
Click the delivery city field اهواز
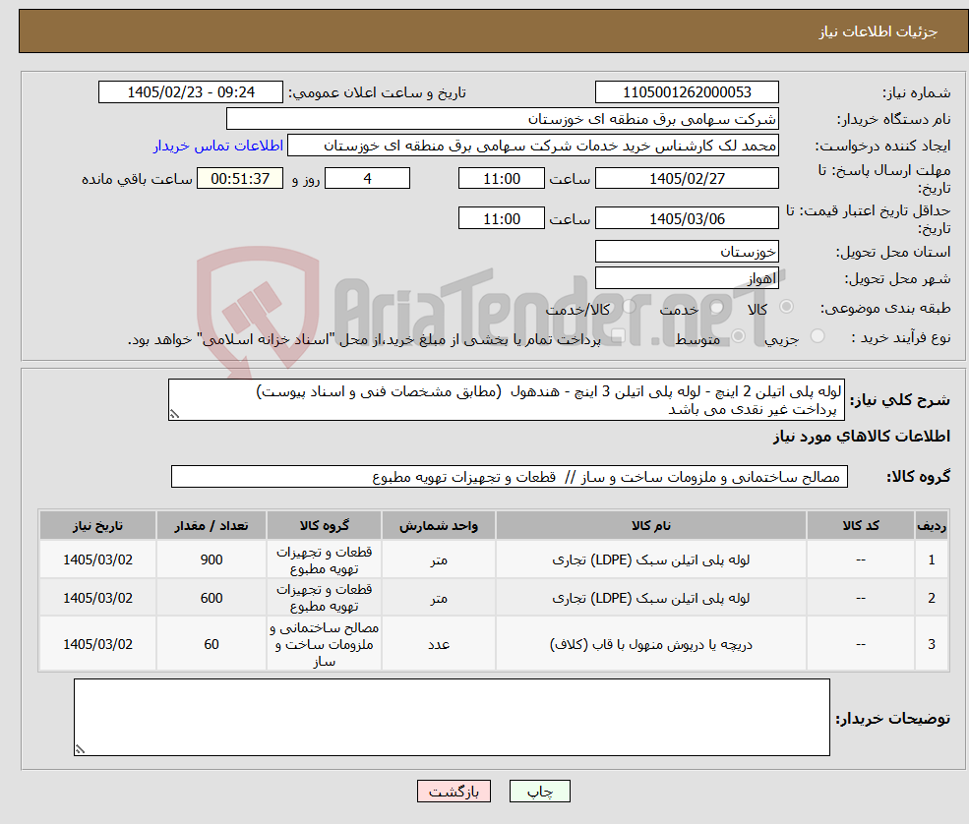click(687, 278)
